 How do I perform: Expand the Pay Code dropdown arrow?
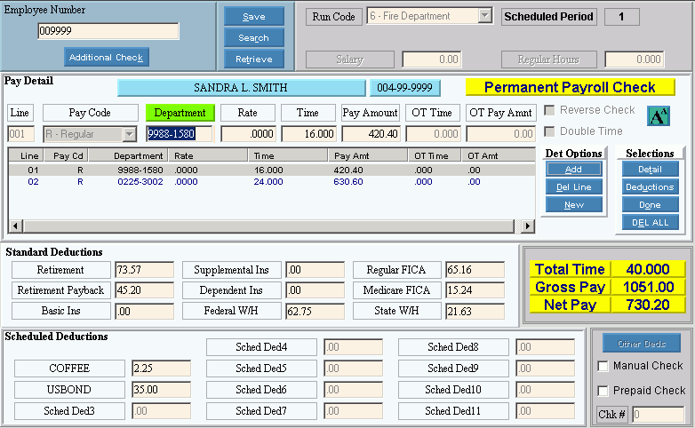coord(129,134)
